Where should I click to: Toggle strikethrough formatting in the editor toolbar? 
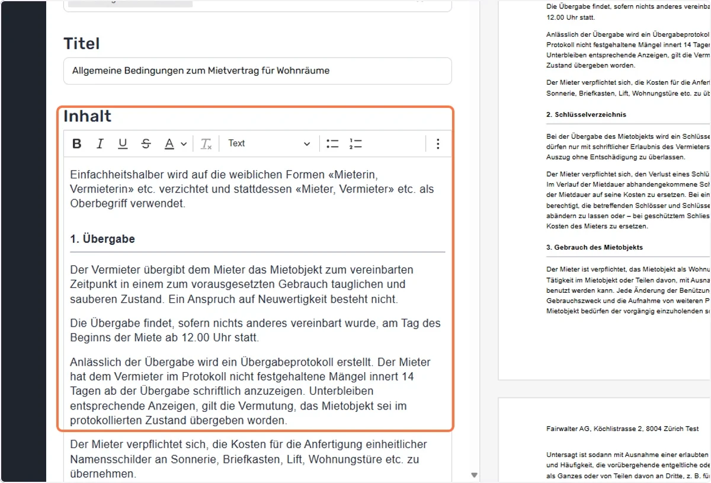pos(146,143)
